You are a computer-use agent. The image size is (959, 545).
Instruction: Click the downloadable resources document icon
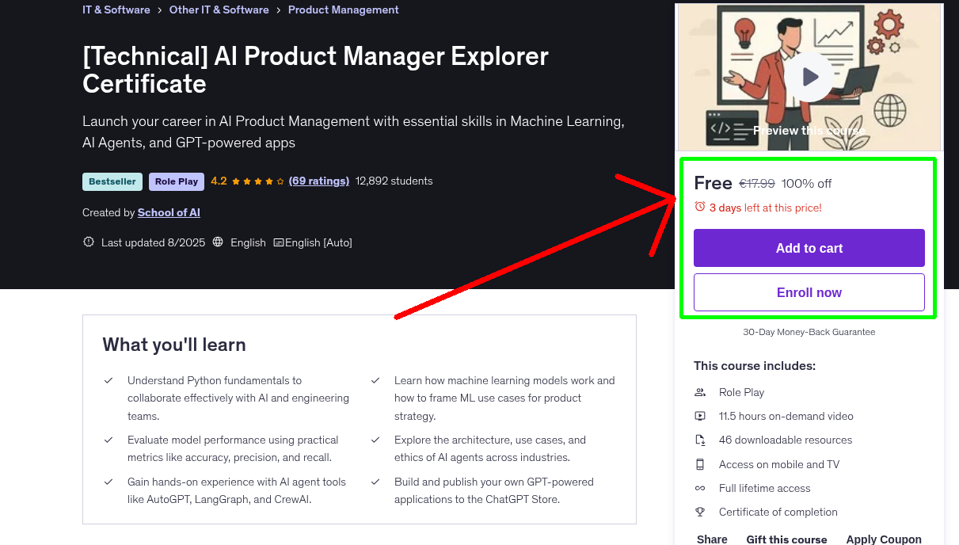699,440
